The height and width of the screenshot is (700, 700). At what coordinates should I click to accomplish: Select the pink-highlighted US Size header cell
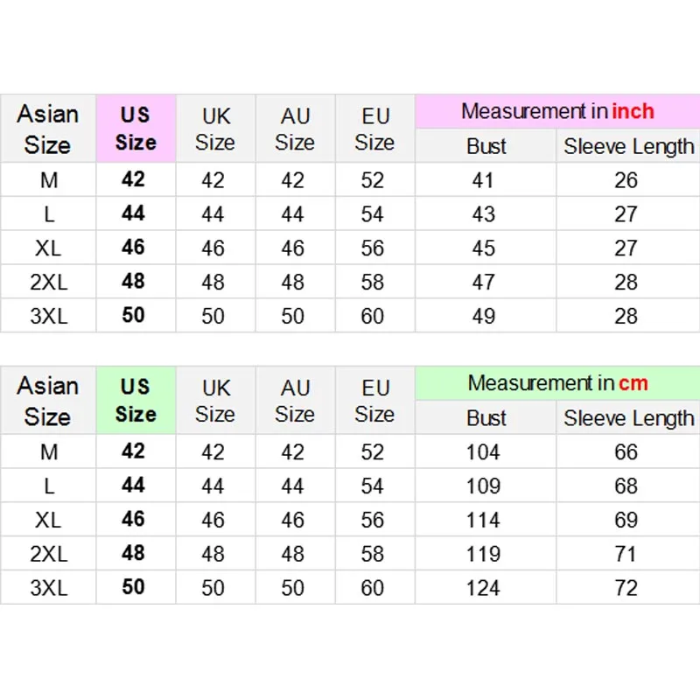click(136, 128)
